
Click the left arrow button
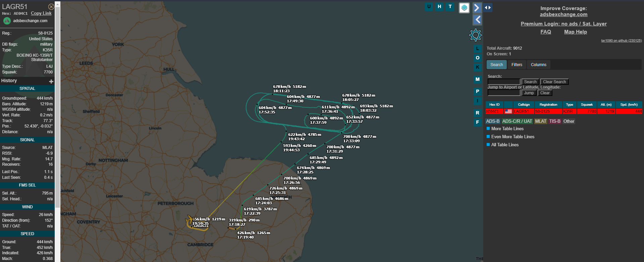pyautogui.click(x=477, y=20)
